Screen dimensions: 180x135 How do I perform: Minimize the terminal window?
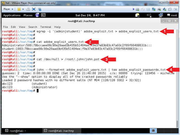[163, 21]
